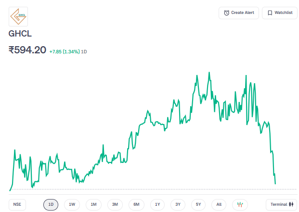Show the 1Y price history

(157, 204)
